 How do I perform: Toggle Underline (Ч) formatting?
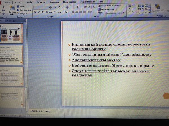point(43,12)
